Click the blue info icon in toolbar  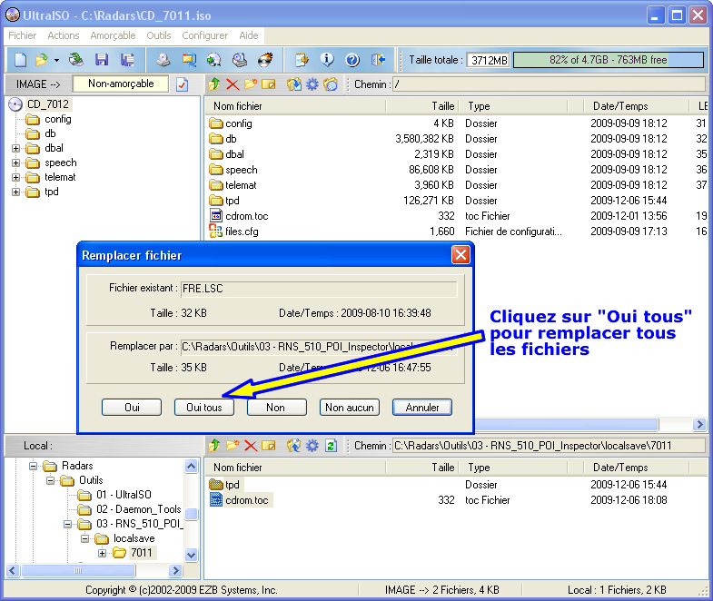pyautogui.click(x=327, y=60)
